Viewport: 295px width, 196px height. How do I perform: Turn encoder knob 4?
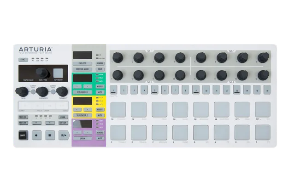tap(180, 57)
